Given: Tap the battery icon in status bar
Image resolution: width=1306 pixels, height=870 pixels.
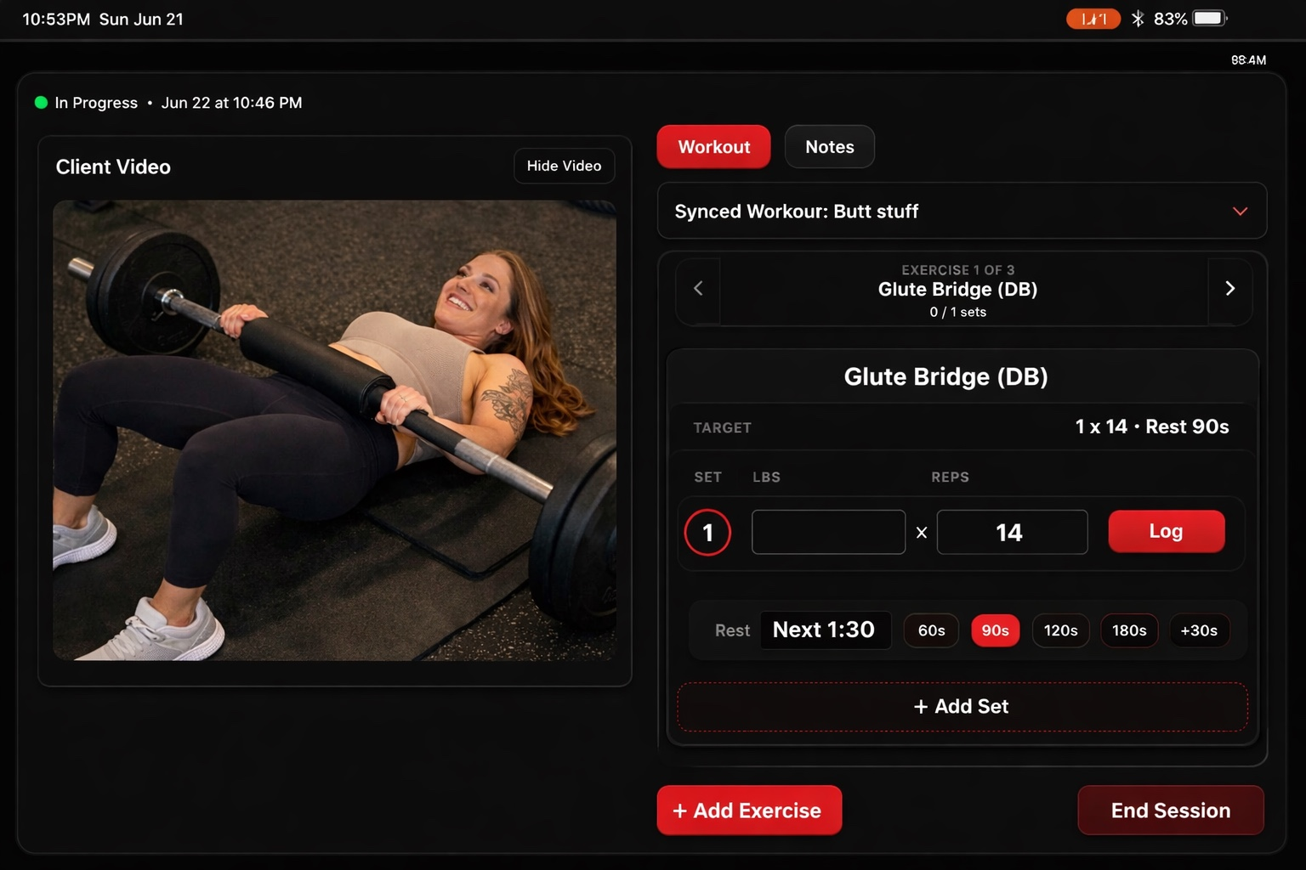Looking at the screenshot, I should [1210, 19].
